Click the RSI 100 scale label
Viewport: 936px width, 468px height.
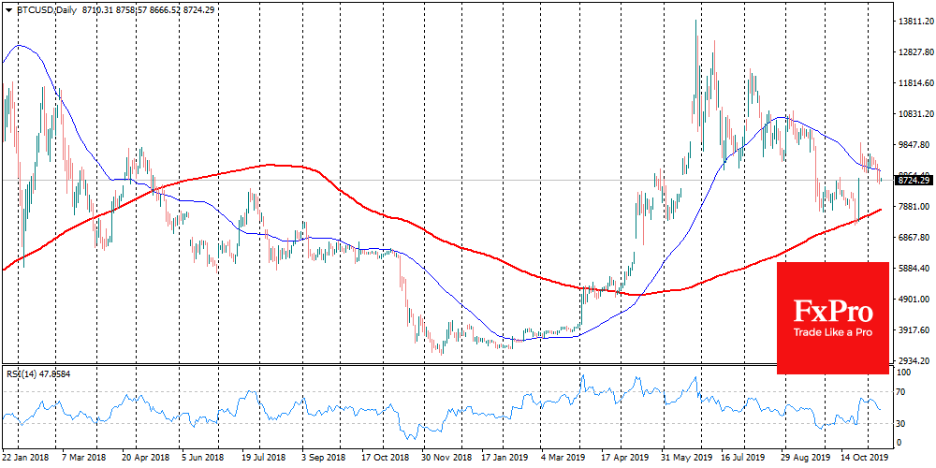904,373
